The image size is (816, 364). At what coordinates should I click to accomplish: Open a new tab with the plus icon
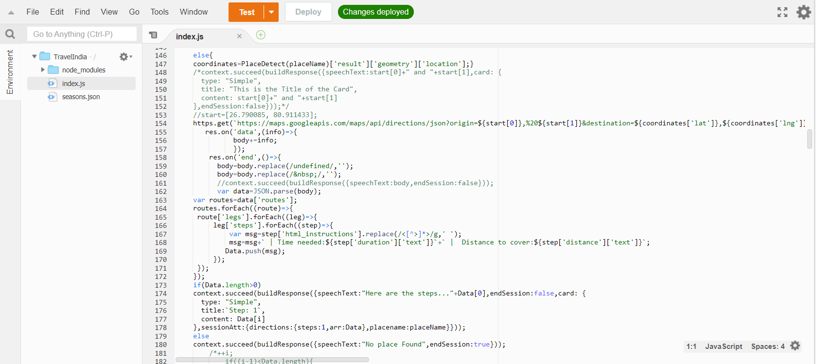pos(261,35)
